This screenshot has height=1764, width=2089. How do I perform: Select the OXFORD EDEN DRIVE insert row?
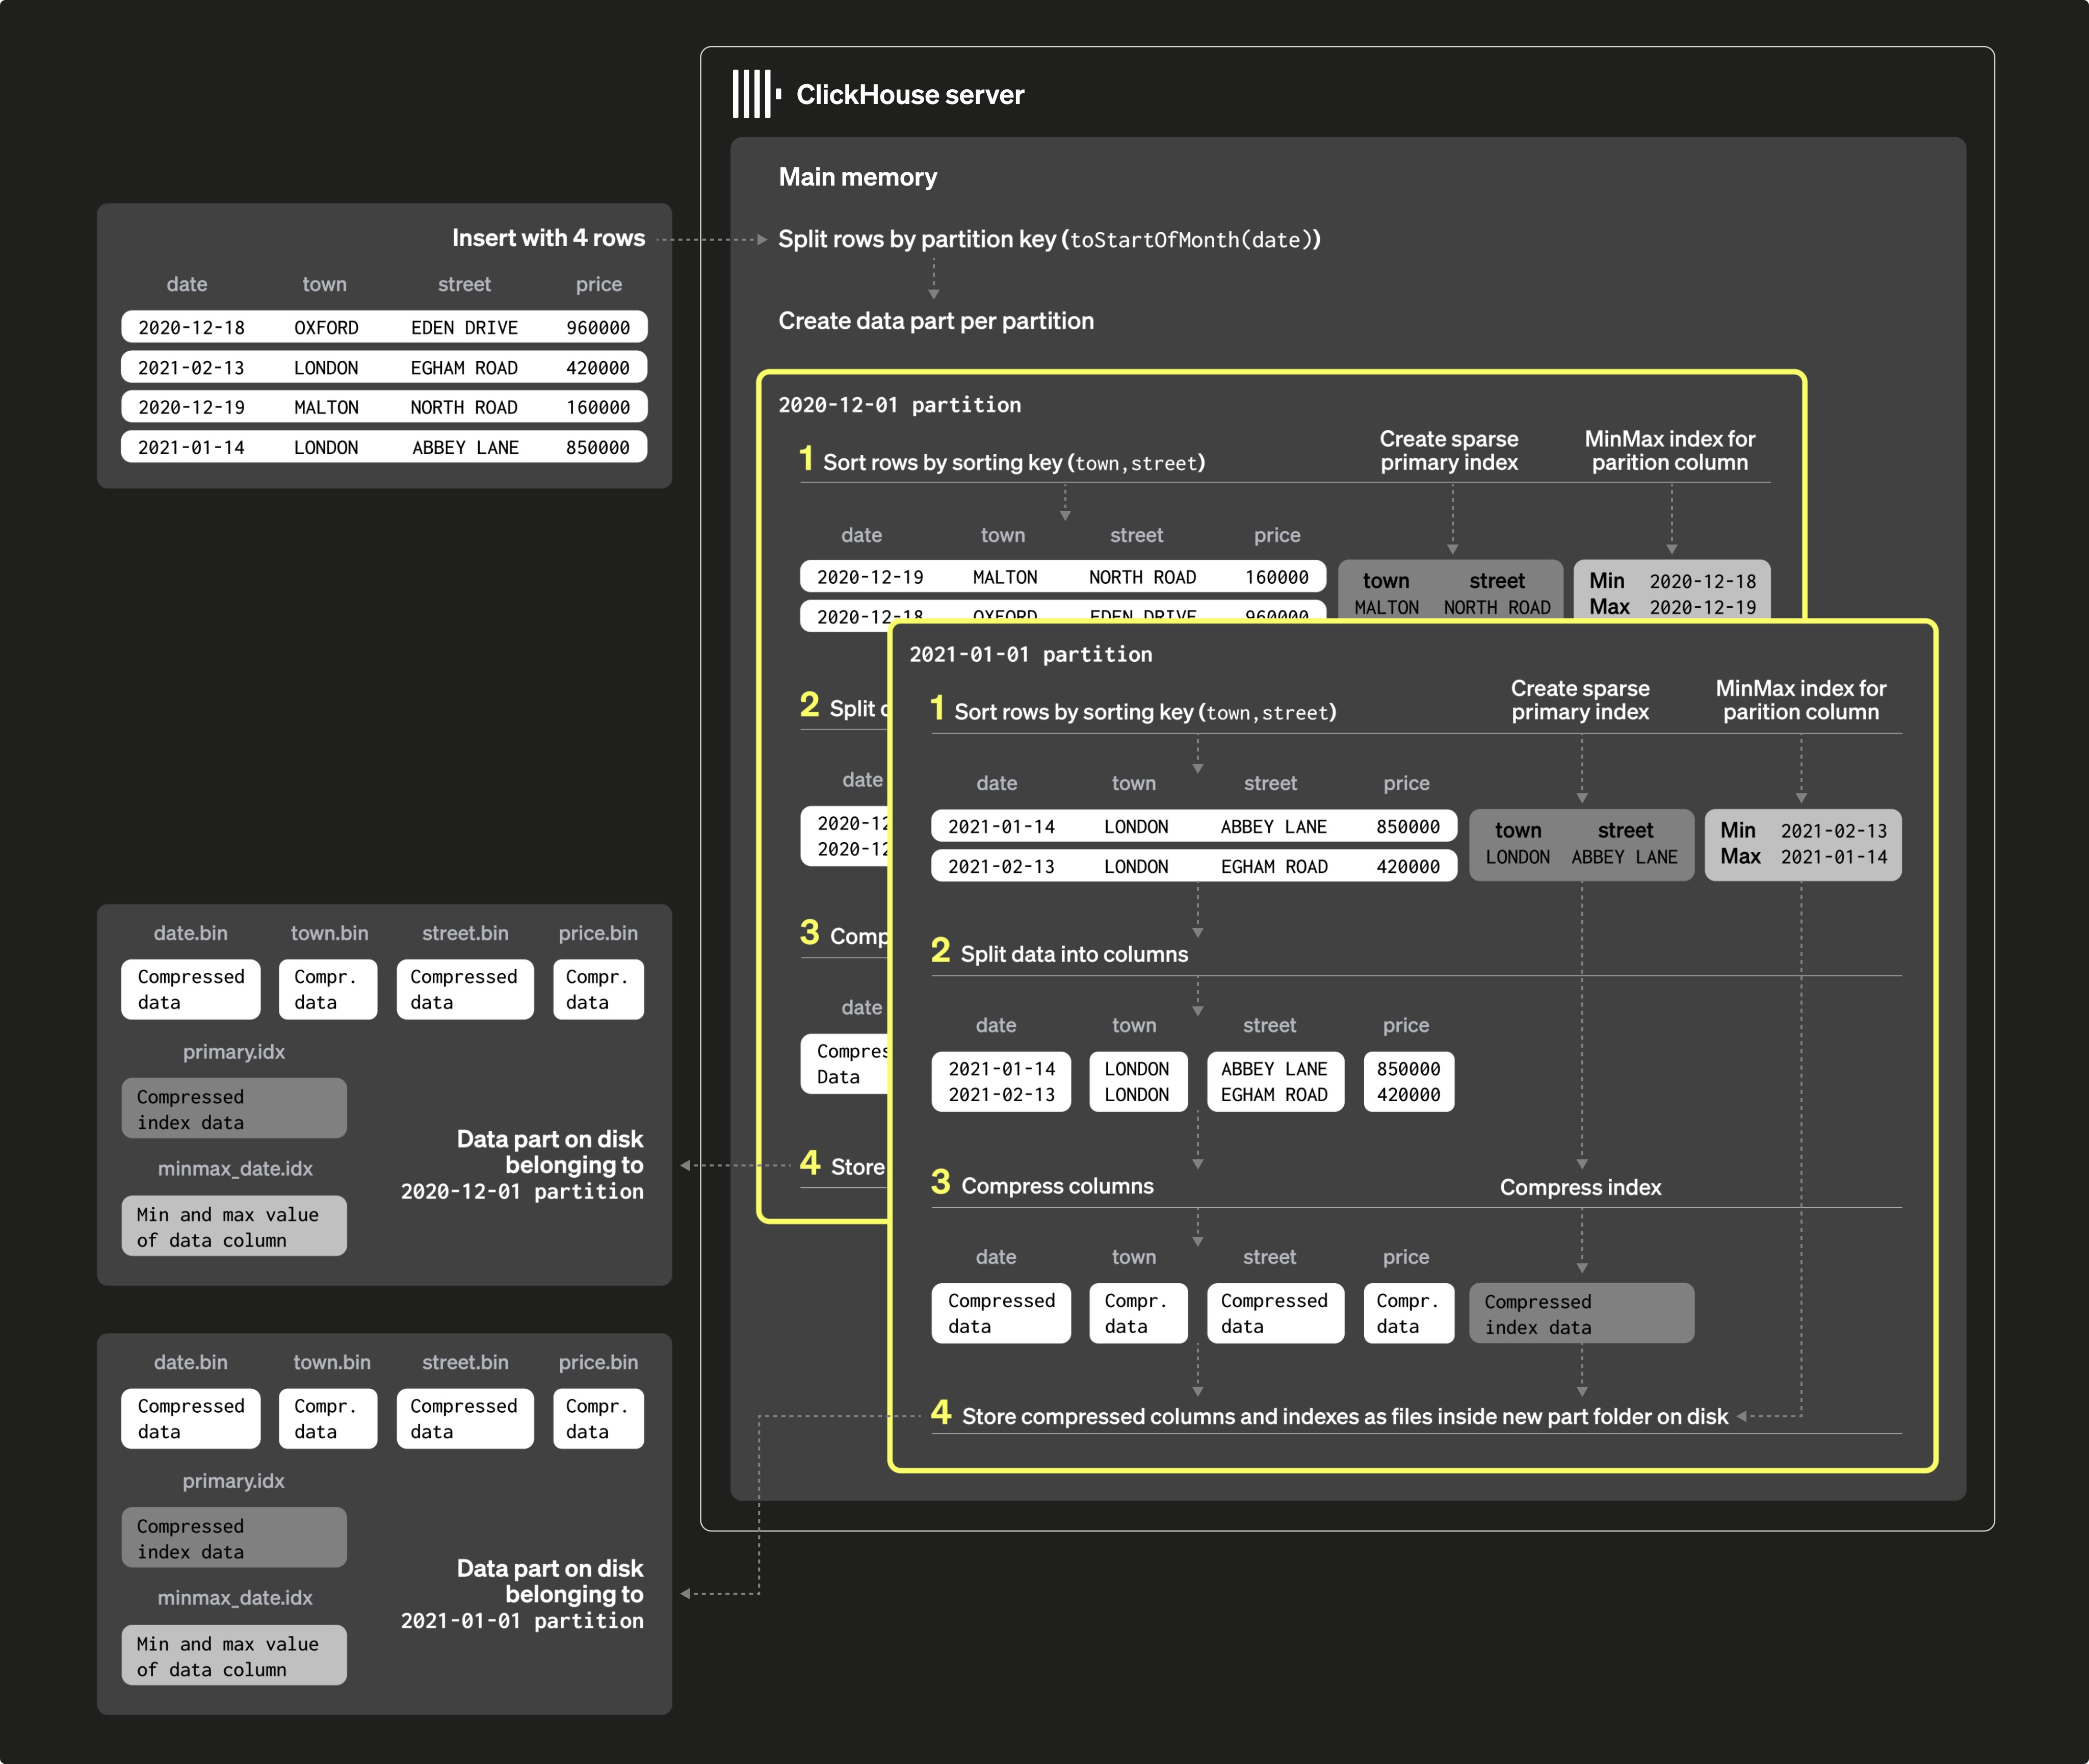(x=384, y=327)
